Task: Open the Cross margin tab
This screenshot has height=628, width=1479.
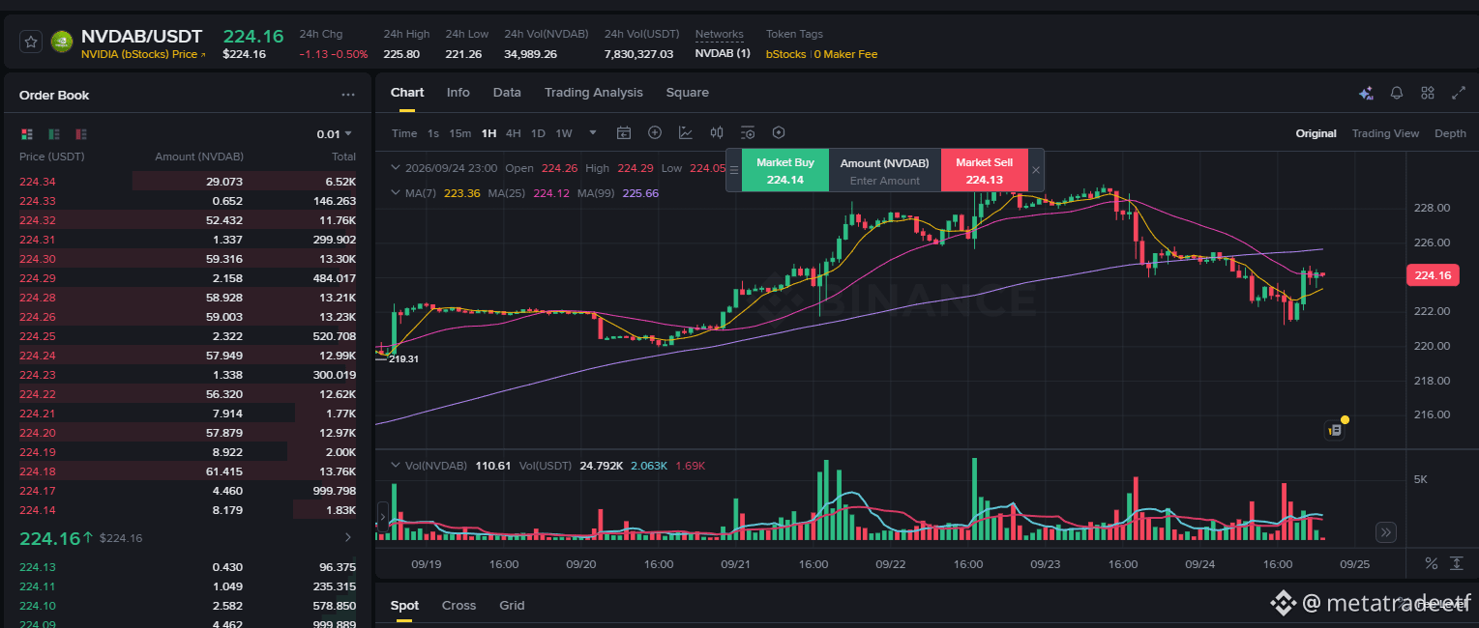Action: point(458,606)
